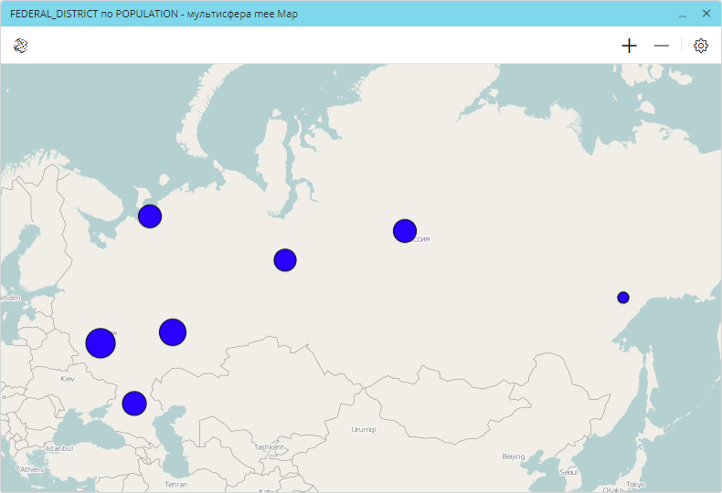Zoom out using the minus icon

tap(662, 46)
